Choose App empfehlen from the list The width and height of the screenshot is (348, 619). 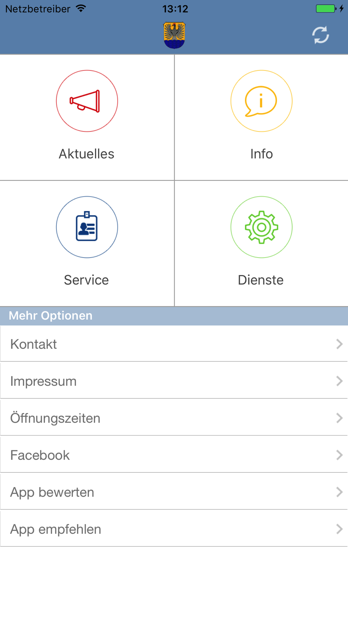[x=174, y=528]
